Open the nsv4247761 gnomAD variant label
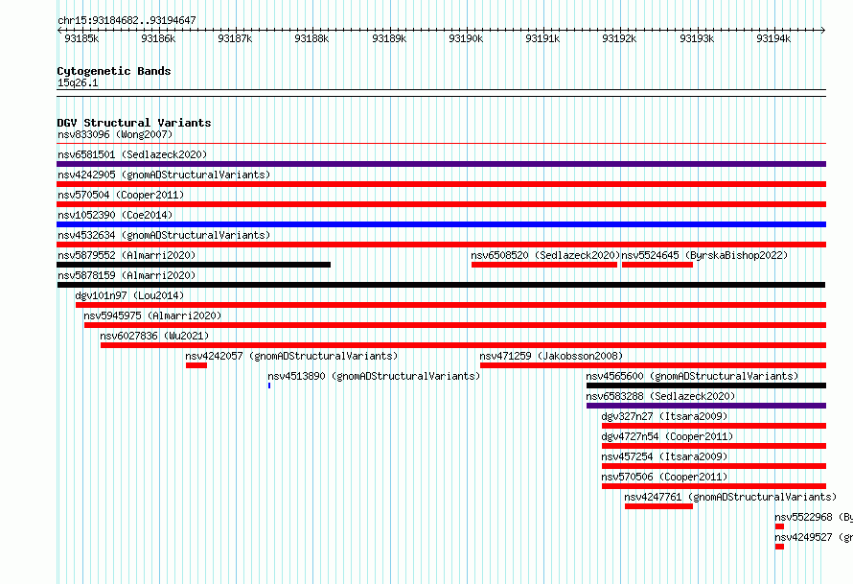The width and height of the screenshot is (853, 584). click(x=730, y=497)
